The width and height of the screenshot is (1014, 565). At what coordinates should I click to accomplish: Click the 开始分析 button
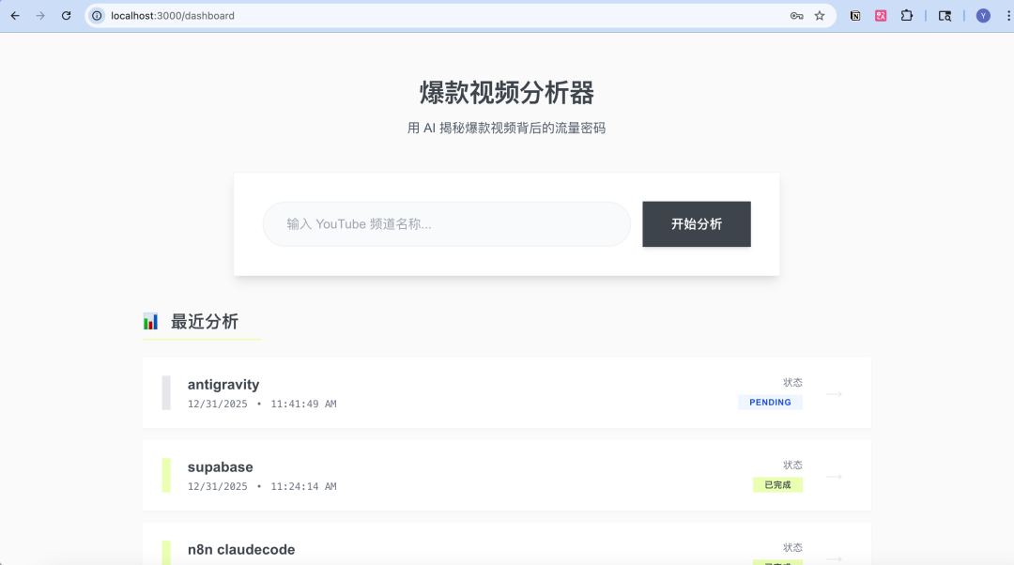697,223
